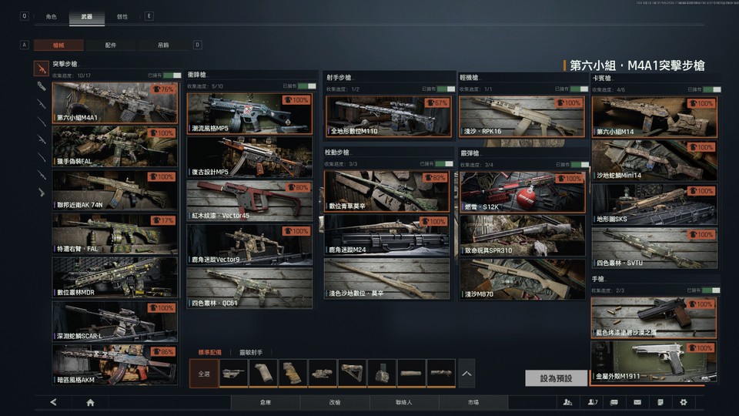Go to home via the house icon
The width and height of the screenshot is (739, 416).
point(91,402)
